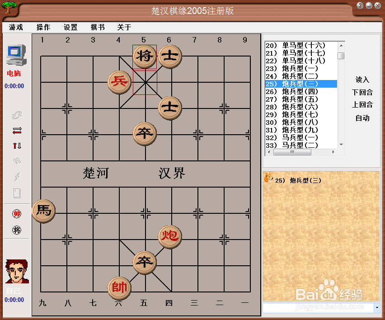Select list row 22) 单马型(十八)

point(301,61)
